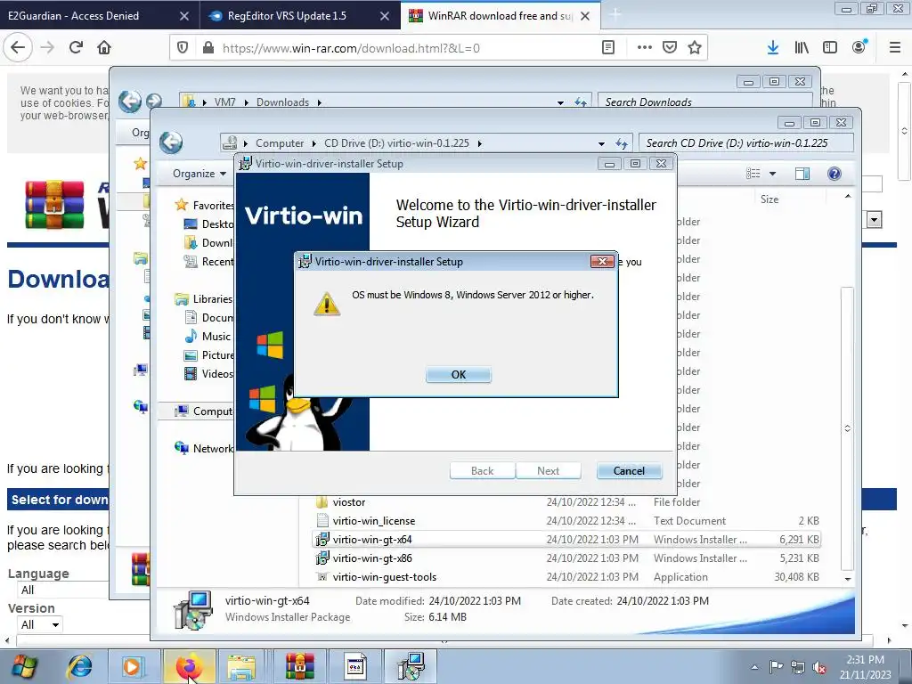Open change view dropdown arrow in Explorer
The width and height of the screenshot is (912, 684).
[772, 174]
